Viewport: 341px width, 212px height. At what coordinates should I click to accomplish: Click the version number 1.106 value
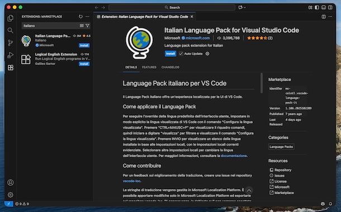point(299,108)
